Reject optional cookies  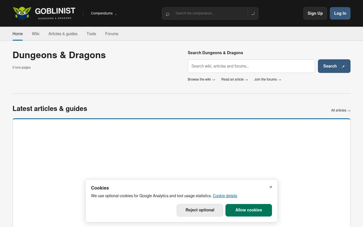(200, 210)
